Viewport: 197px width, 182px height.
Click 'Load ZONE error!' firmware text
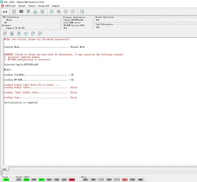[72, 23]
